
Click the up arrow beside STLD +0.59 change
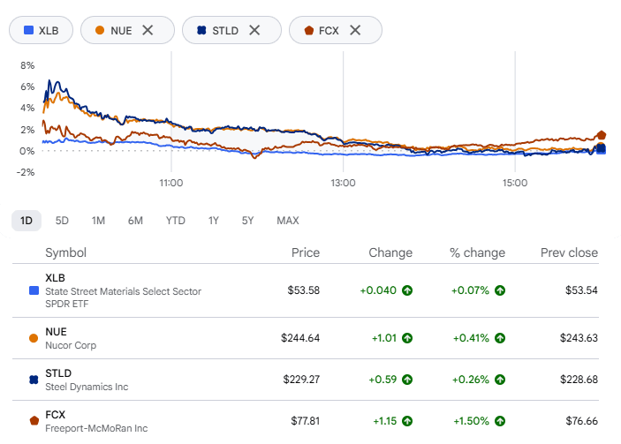pyautogui.click(x=407, y=380)
